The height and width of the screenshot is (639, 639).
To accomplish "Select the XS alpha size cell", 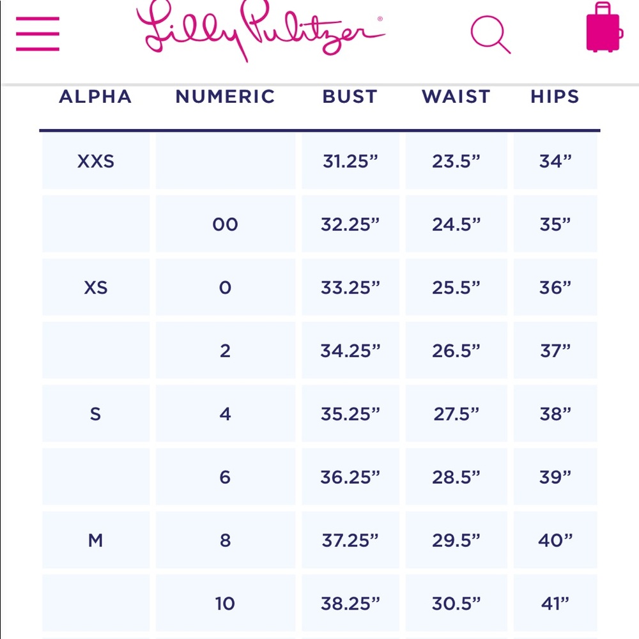I will click(96, 288).
